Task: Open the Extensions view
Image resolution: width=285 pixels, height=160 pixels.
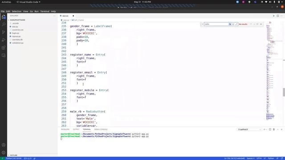Action: [4, 48]
